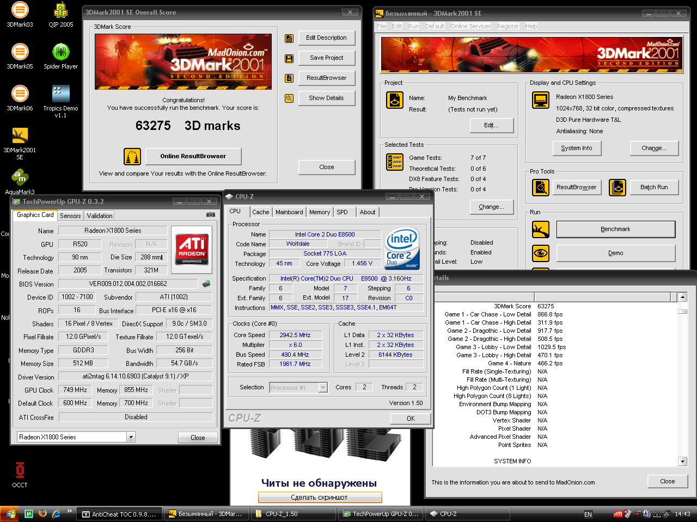Click the Demo button

616,253
